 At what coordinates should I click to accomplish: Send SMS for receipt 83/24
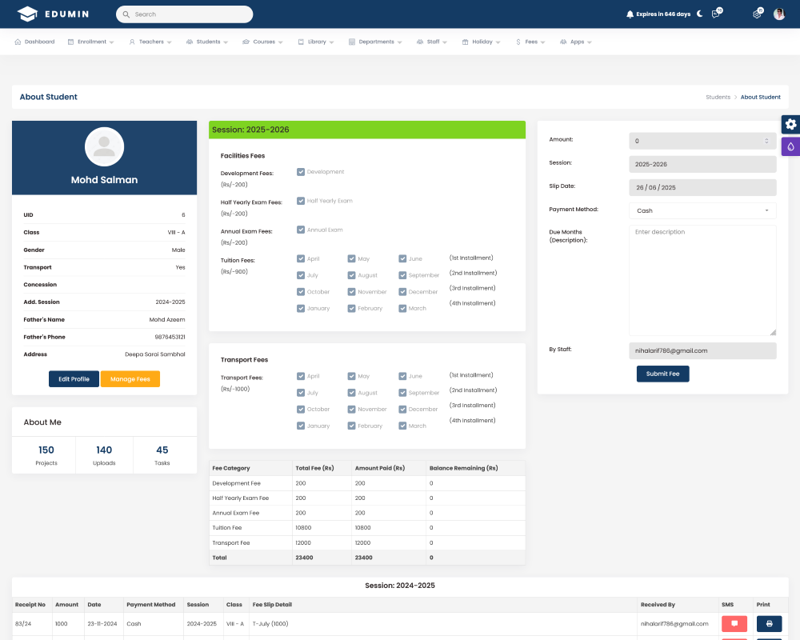point(734,624)
